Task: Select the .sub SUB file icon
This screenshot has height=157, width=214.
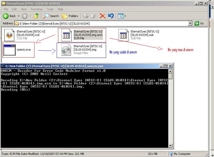Action: click(x=123, y=35)
